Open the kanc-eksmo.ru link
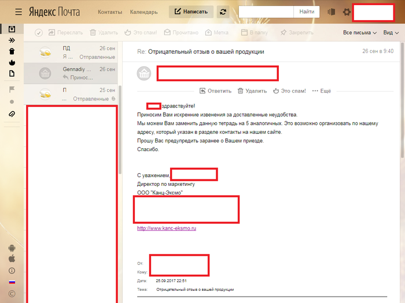 [x=167, y=228]
